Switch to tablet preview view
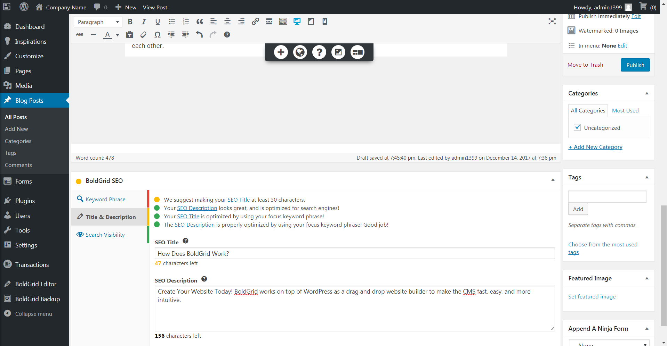 tap(311, 22)
